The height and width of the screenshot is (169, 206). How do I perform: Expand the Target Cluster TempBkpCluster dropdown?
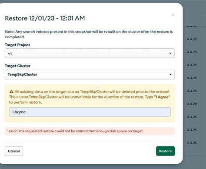90,74
